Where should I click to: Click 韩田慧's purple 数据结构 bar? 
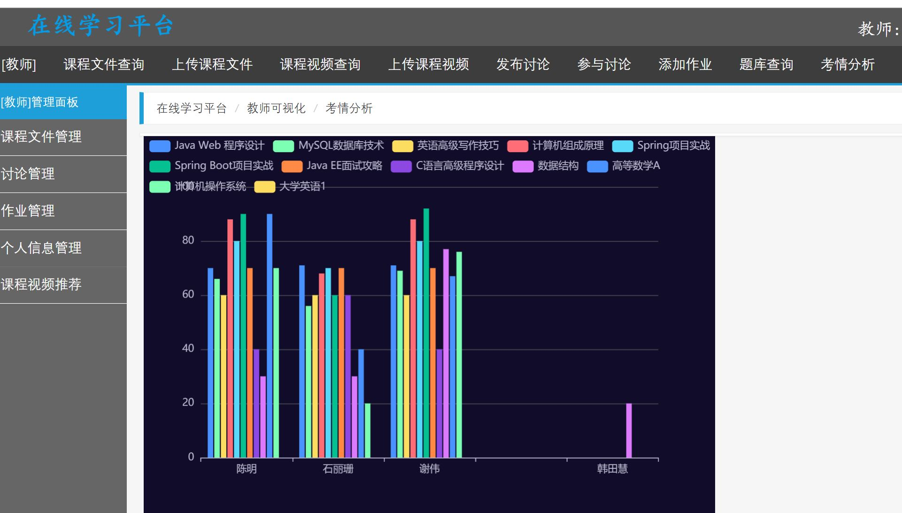point(629,430)
